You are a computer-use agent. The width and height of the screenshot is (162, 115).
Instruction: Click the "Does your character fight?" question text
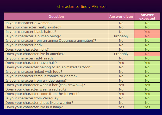point(27,49)
